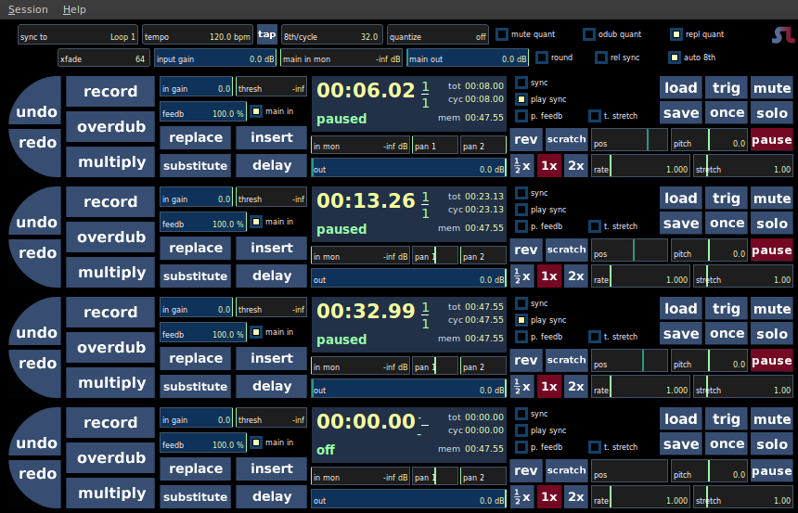The width and height of the screenshot is (798, 513).
Task: Click save on the third loop
Action: [681, 334]
